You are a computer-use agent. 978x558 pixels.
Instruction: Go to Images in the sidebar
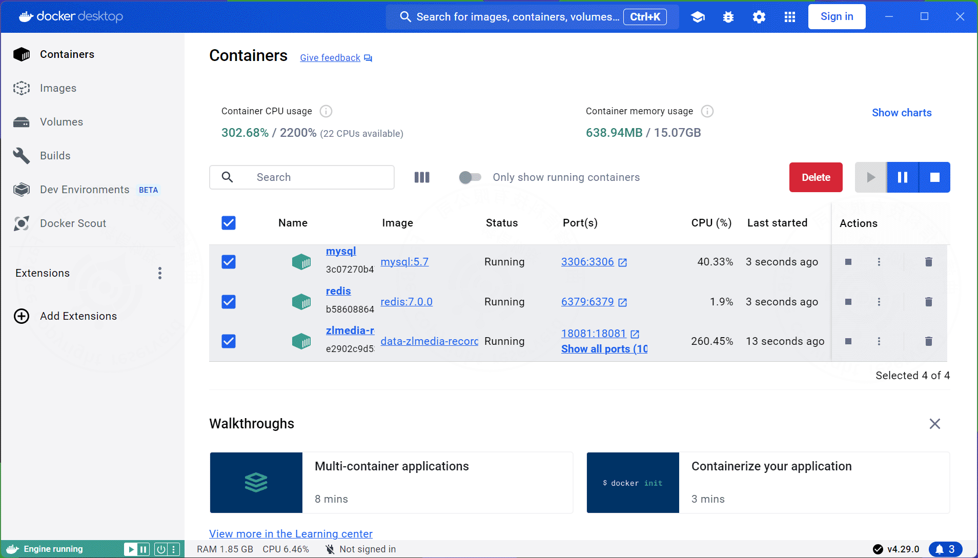click(93, 88)
